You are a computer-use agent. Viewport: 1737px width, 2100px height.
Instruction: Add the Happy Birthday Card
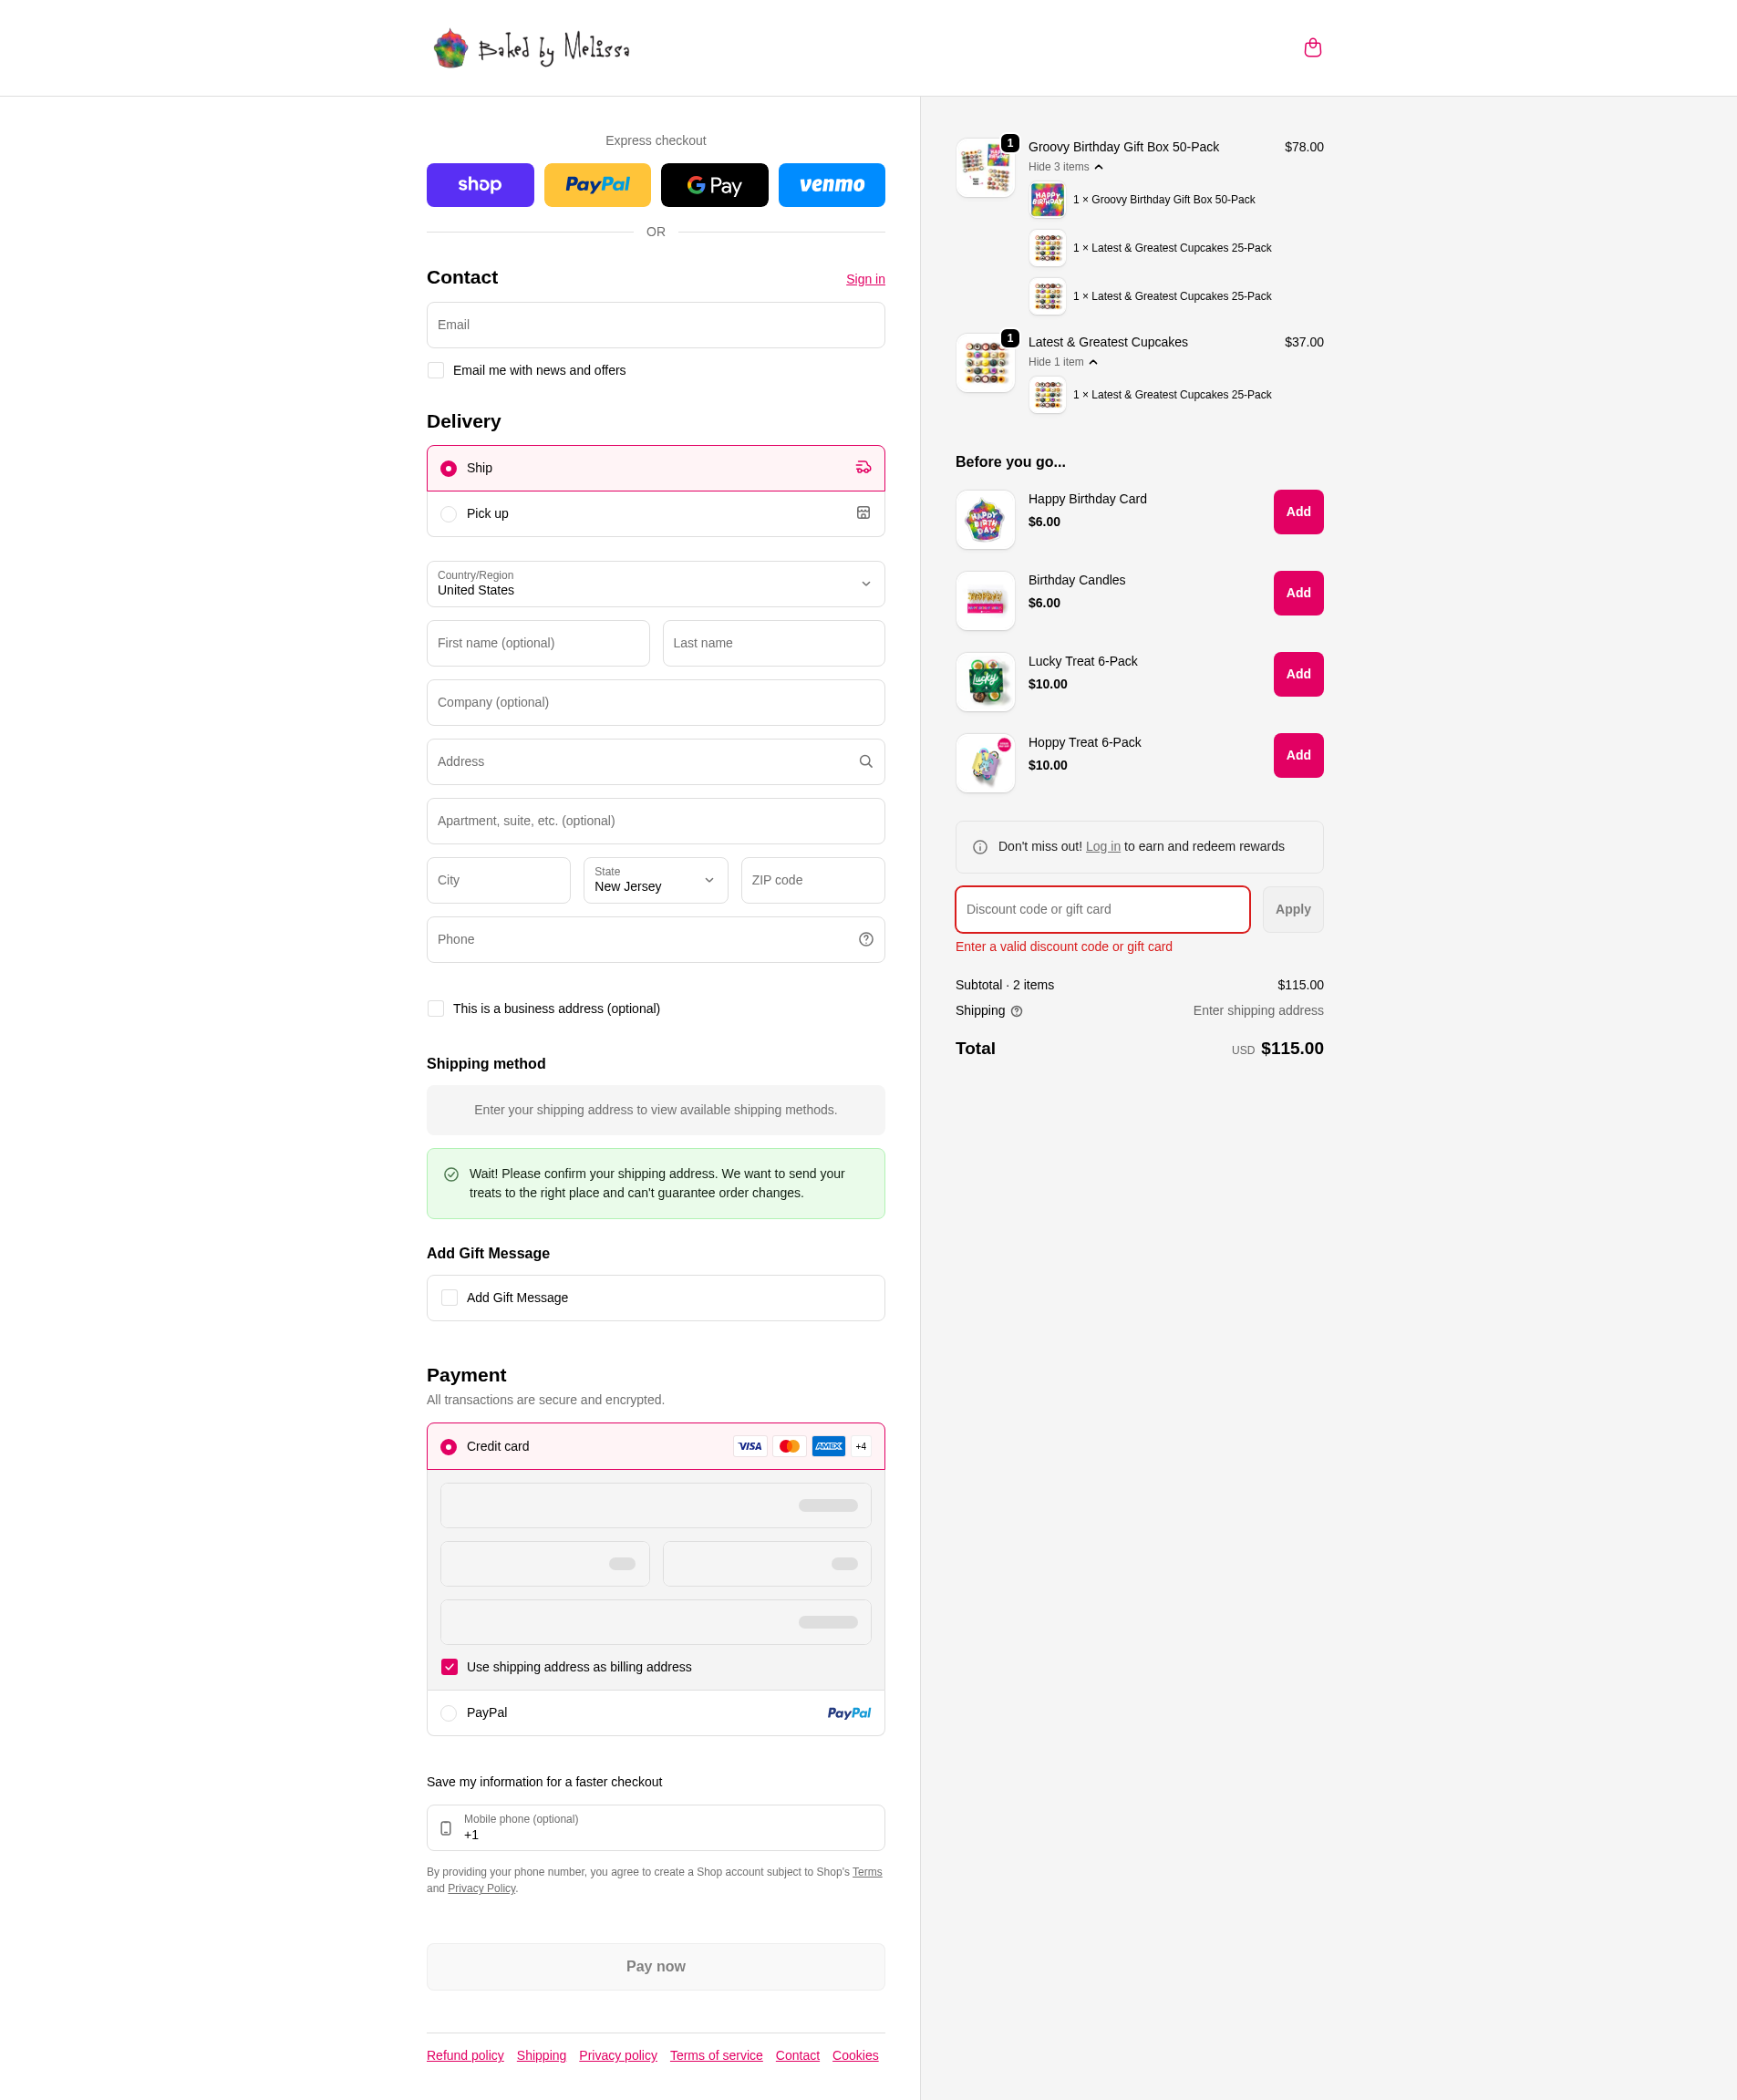coord(1298,512)
